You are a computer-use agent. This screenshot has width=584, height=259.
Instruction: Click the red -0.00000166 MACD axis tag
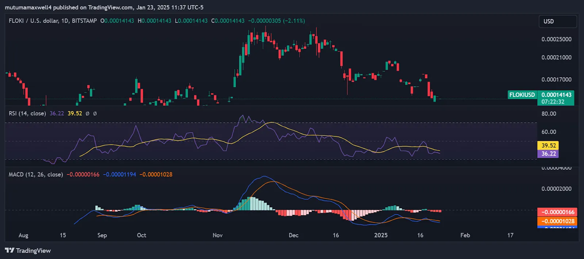click(x=557, y=212)
